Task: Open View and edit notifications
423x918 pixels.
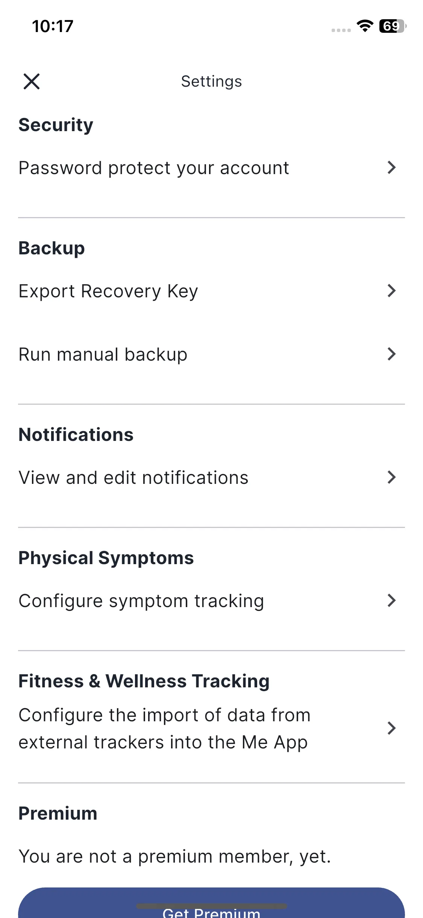Action: click(x=211, y=477)
